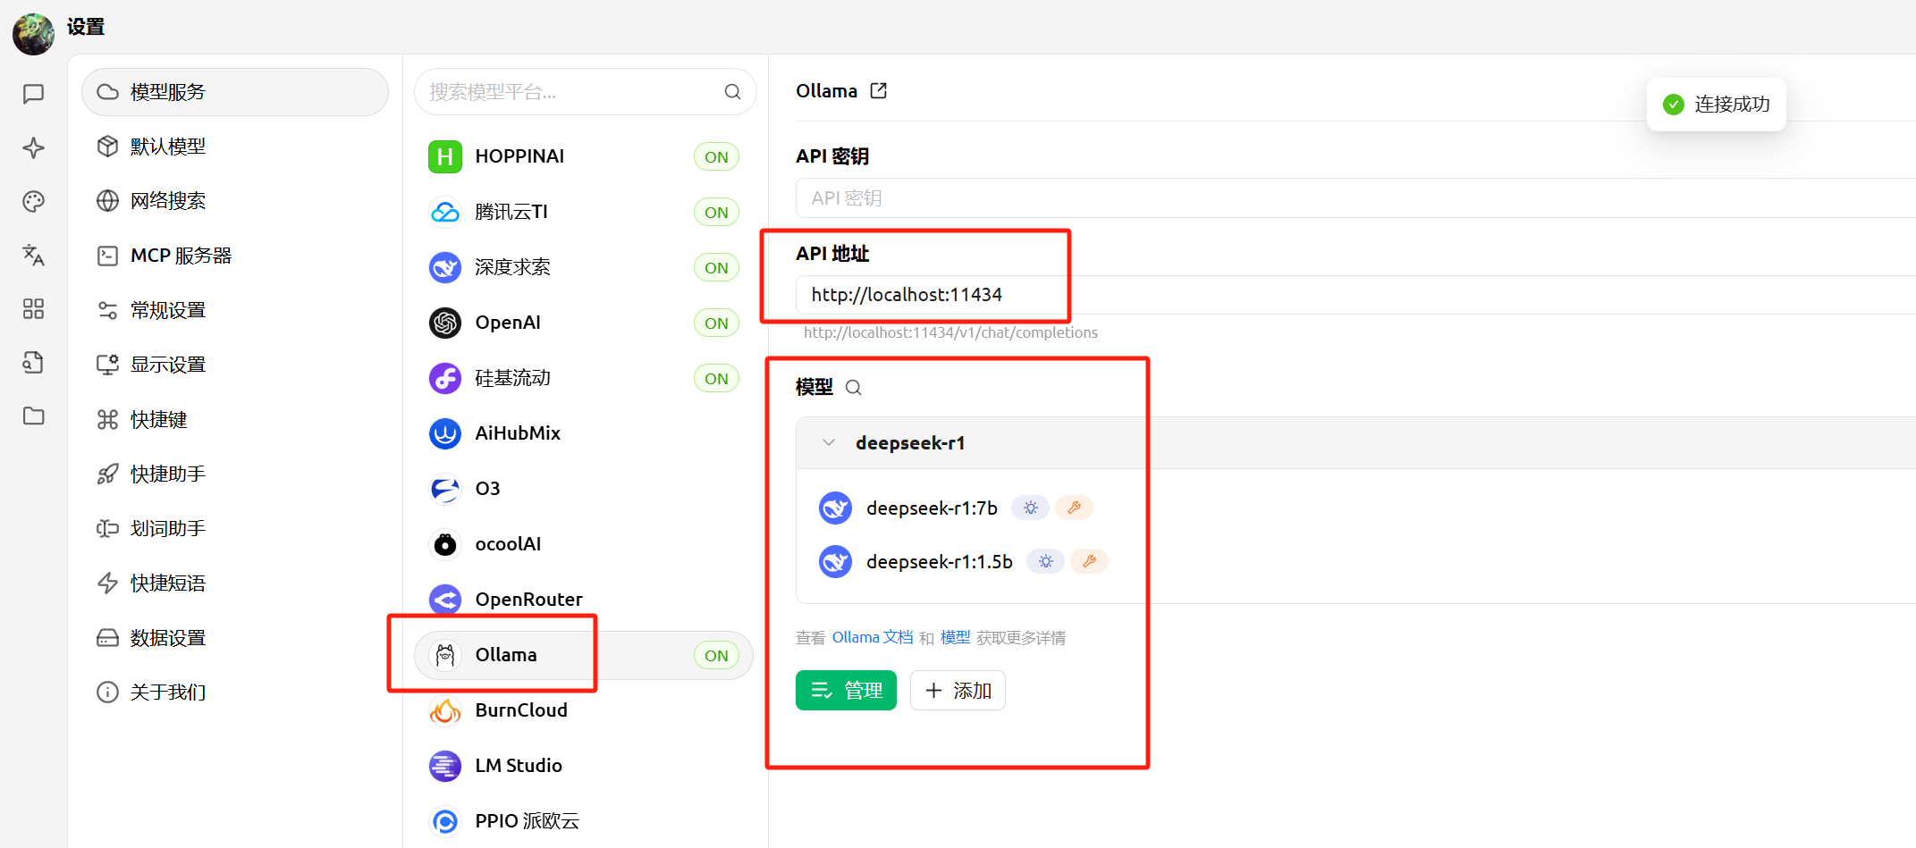The height and width of the screenshot is (848, 1916).
Task: Disable the OpenAI provider ON toggle
Action: point(716,323)
